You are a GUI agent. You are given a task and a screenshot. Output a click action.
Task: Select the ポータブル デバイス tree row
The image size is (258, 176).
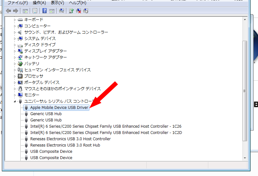click(42, 83)
